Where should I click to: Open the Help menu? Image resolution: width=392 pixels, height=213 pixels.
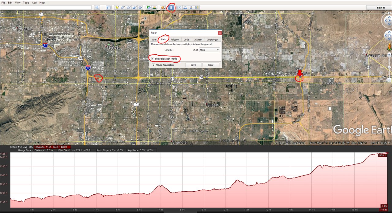click(42, 2)
